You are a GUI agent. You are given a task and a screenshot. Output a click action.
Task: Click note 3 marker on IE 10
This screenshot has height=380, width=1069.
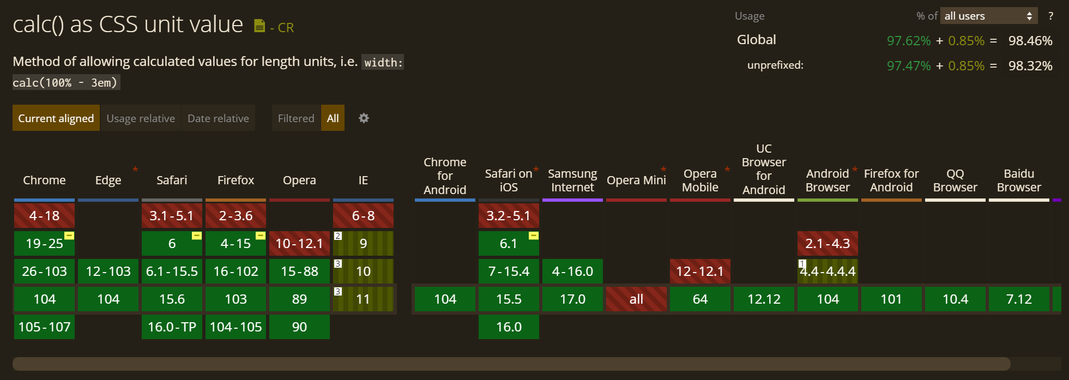pos(338,263)
